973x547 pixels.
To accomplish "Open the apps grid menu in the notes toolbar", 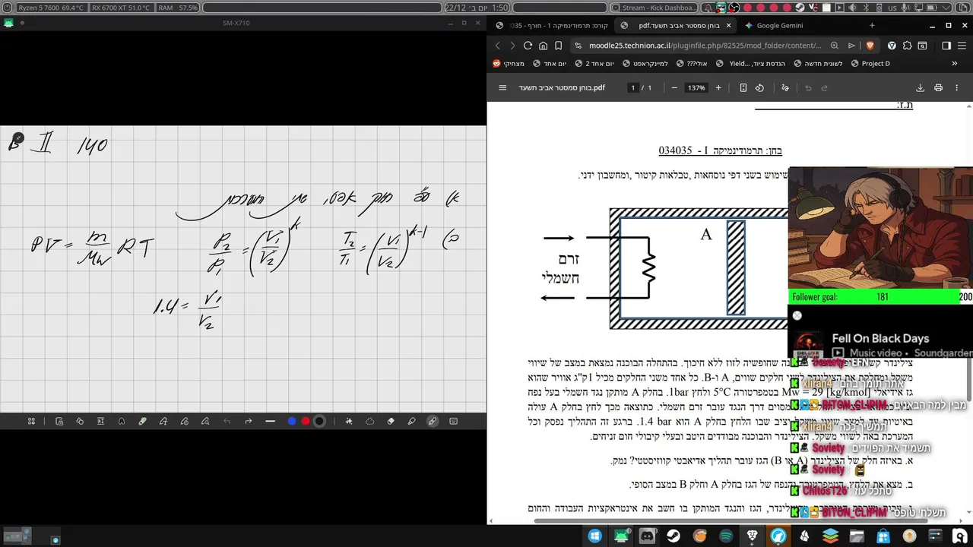I will coord(31,421).
